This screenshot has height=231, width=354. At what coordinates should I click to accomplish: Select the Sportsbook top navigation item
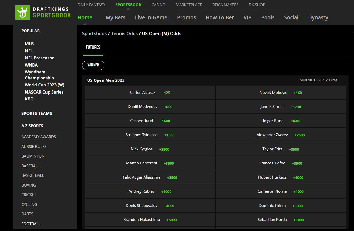click(x=128, y=5)
